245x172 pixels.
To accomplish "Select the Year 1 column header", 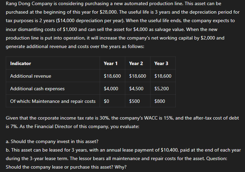I will (111, 63).
